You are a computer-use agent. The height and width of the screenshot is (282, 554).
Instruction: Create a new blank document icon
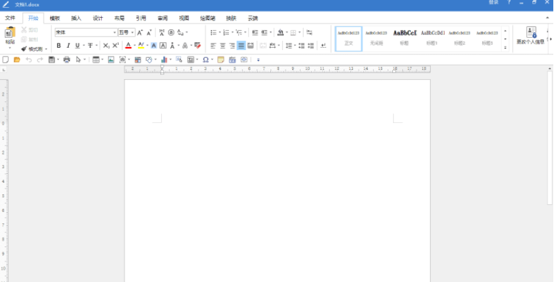(x=5, y=60)
